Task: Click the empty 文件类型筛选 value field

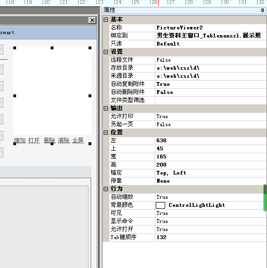Action: 211,100
